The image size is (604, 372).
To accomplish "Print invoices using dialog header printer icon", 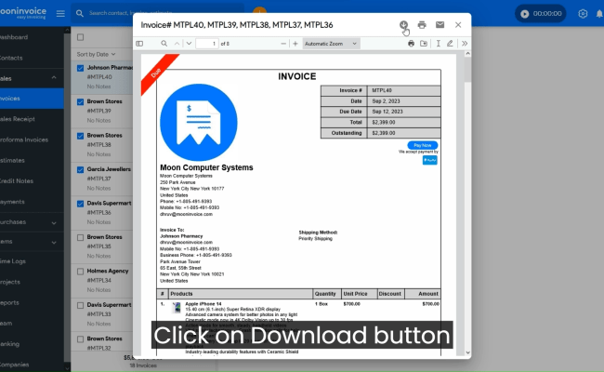I will [422, 25].
